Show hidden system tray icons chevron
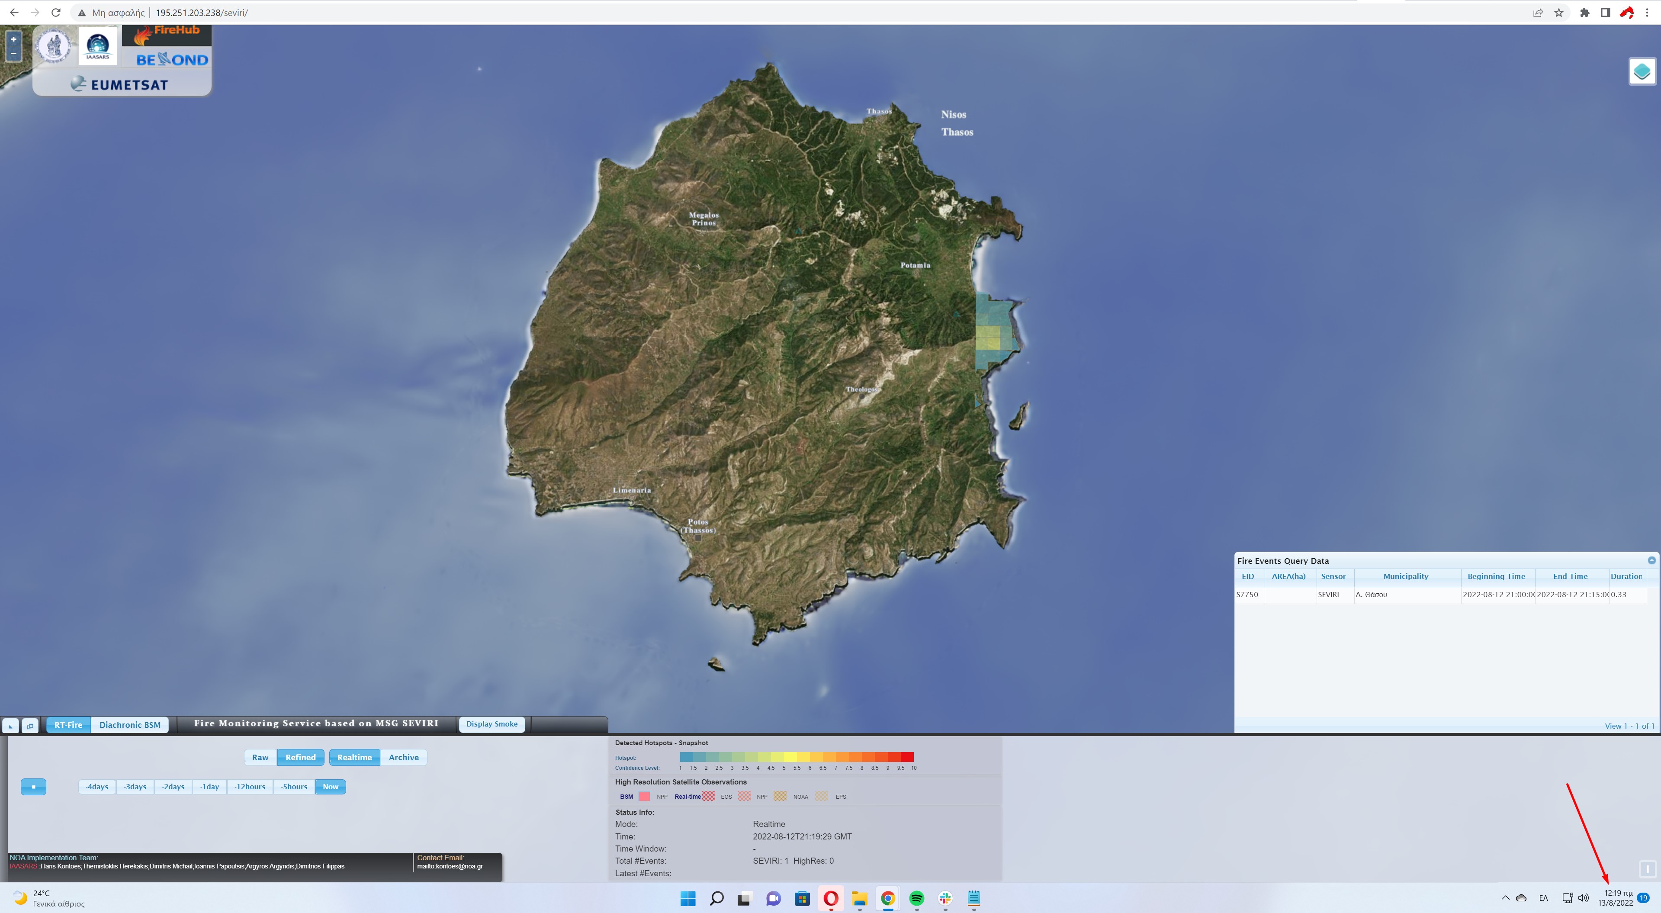The width and height of the screenshot is (1661, 913). (1505, 897)
